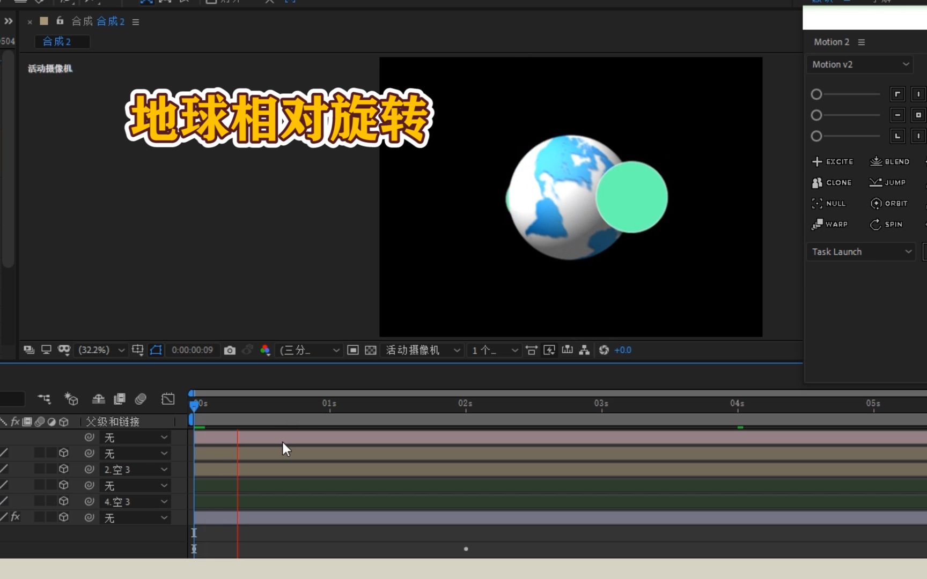Click always preview this view icon

(x=29, y=350)
